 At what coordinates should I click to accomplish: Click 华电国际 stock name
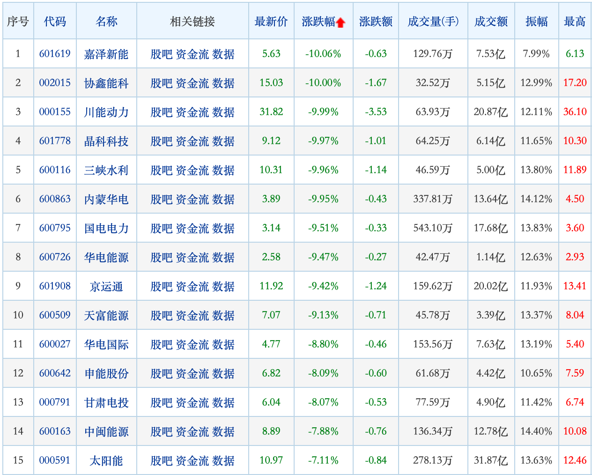click(106, 344)
